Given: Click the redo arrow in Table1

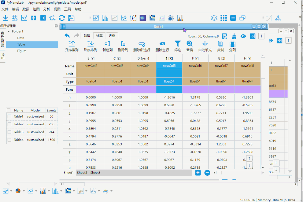Looking at the screenshot, I should tap(76, 36).
